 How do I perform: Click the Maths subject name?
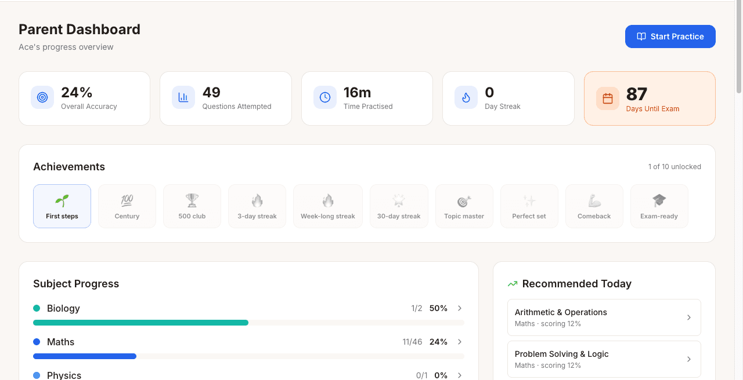(61, 342)
